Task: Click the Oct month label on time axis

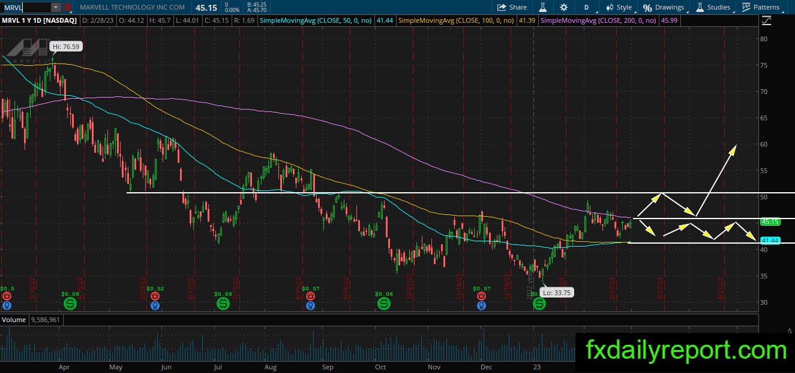Action: [379, 367]
